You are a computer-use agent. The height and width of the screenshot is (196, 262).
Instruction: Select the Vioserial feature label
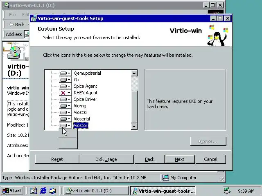click(82, 119)
